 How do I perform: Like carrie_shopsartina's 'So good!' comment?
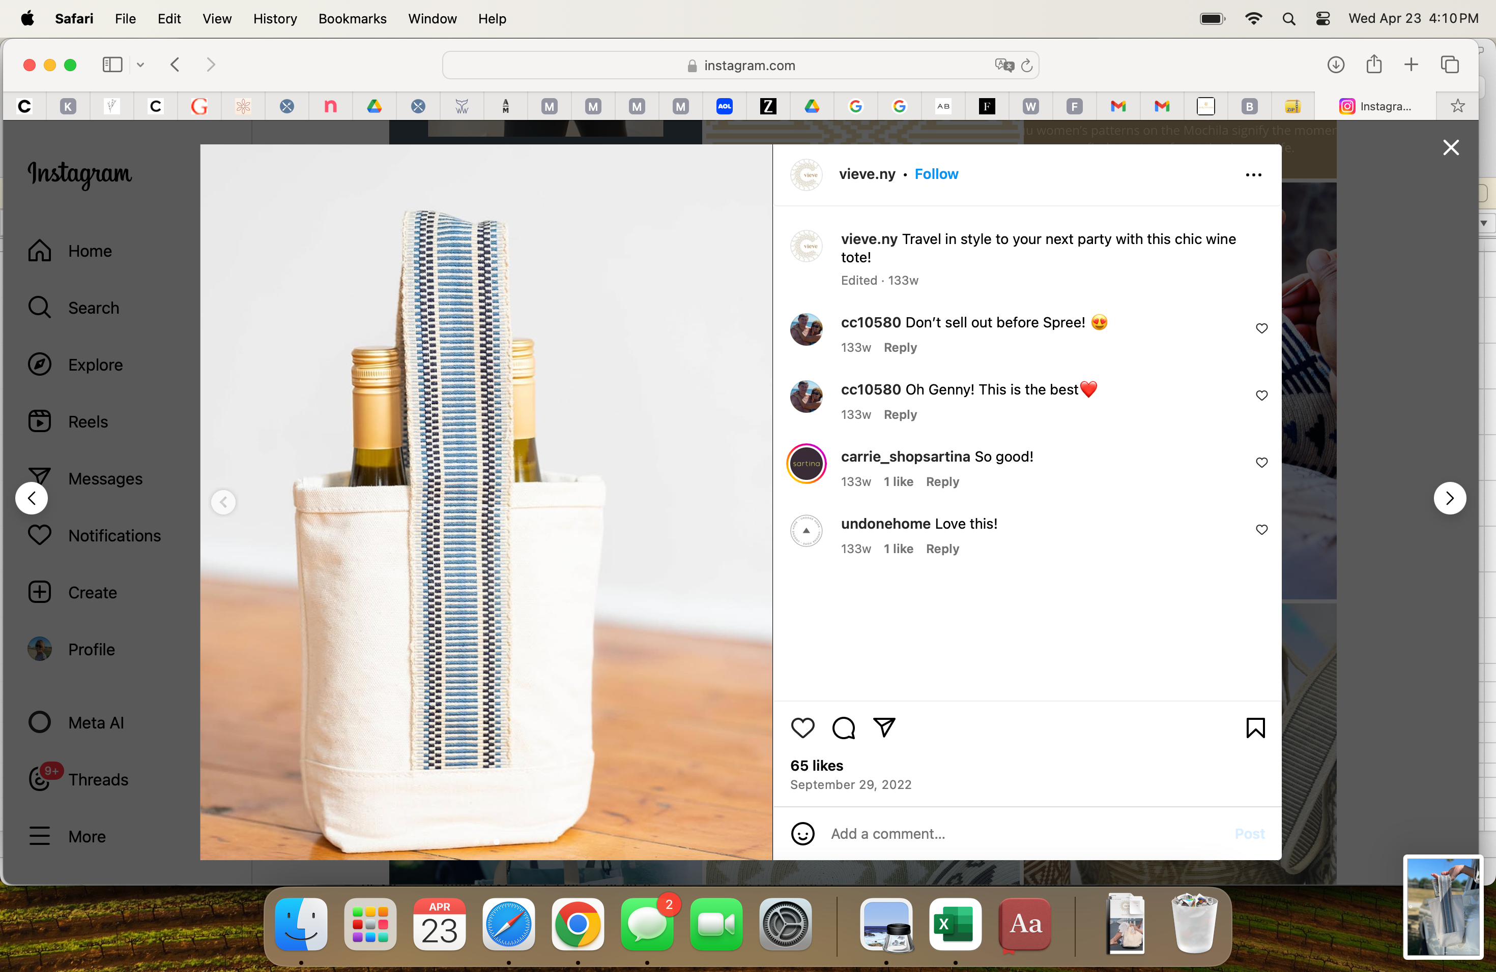click(1261, 463)
